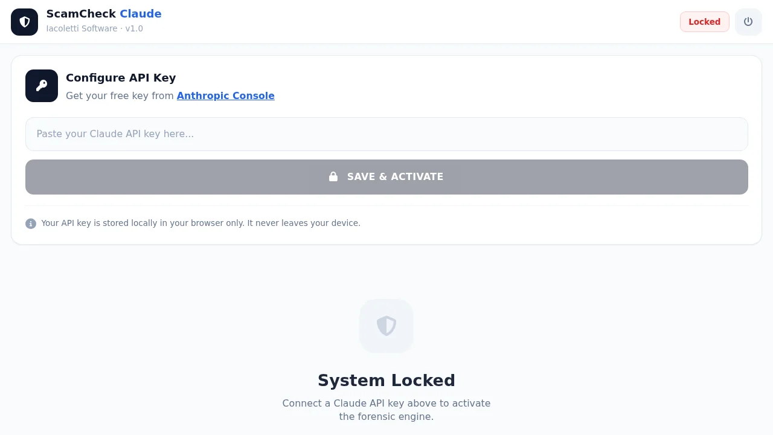Click the Iacoletti Software version label

click(x=94, y=28)
